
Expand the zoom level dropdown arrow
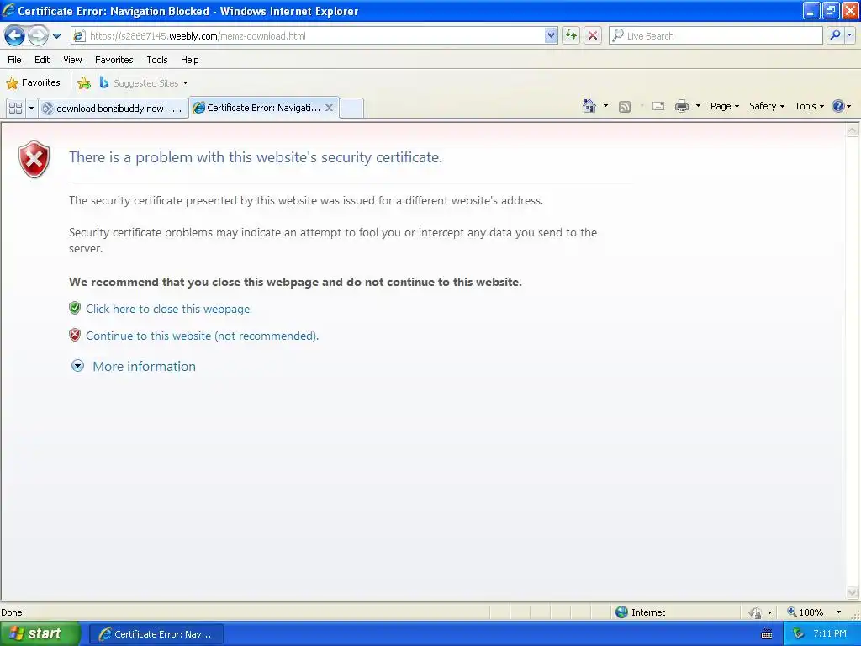(838, 612)
